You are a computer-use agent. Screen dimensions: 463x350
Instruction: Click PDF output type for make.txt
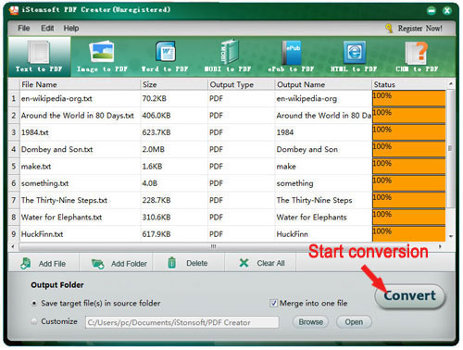pyautogui.click(x=216, y=167)
